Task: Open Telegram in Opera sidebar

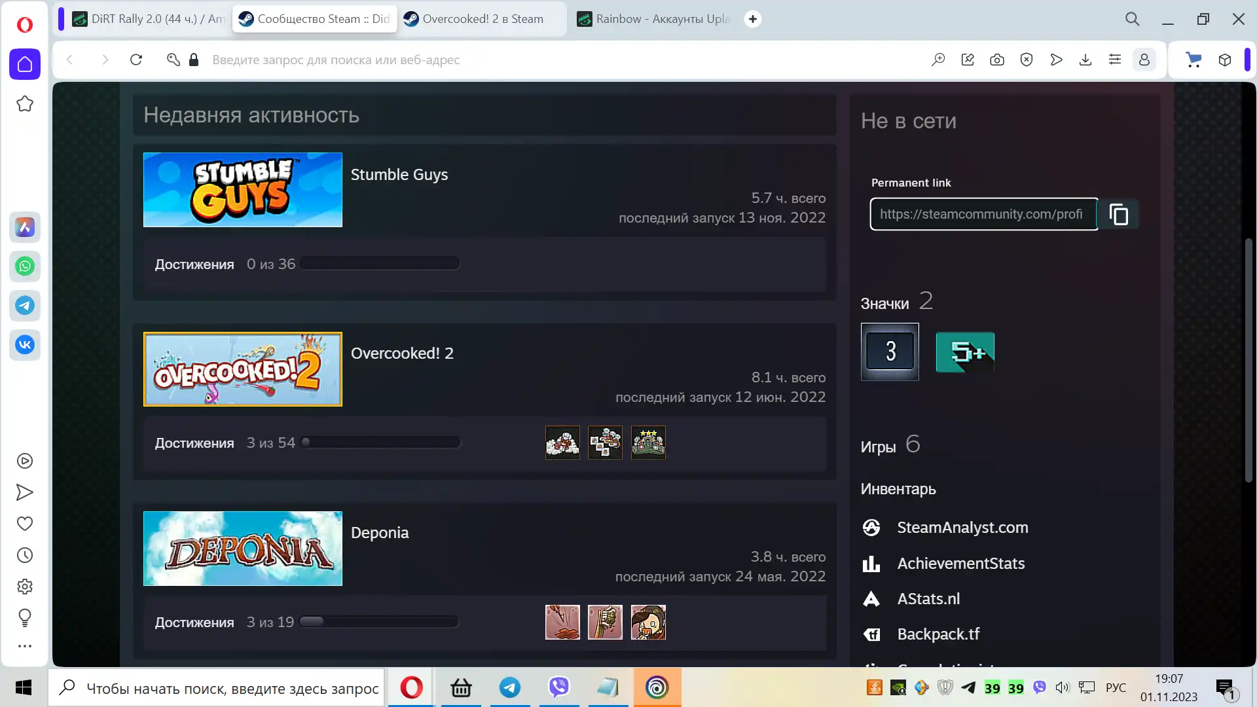Action: 25,306
